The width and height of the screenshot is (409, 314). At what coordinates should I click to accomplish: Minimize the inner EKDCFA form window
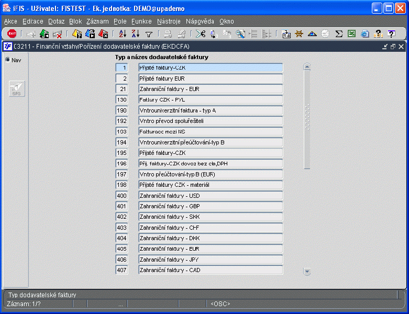(x=385, y=47)
